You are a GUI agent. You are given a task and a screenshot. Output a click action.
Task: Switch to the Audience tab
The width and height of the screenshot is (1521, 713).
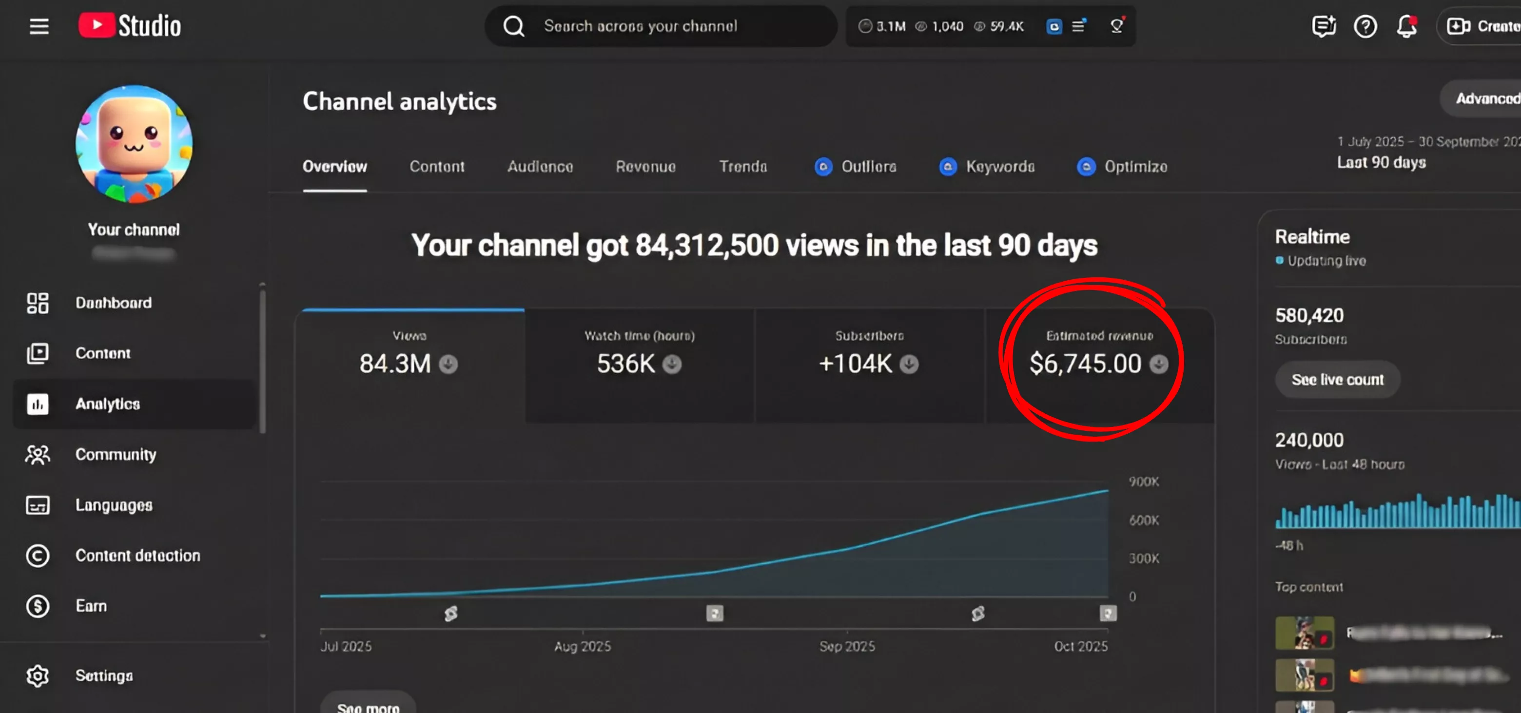point(540,167)
